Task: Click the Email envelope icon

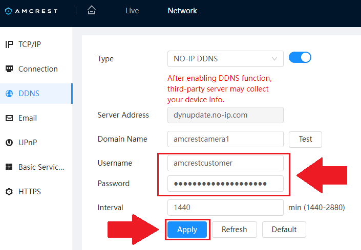Action: pyautogui.click(x=9, y=118)
